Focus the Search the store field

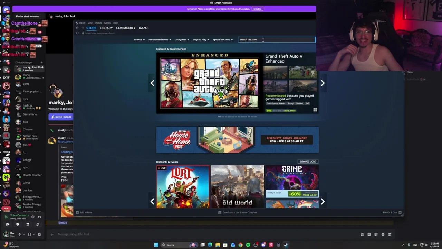click(277, 40)
